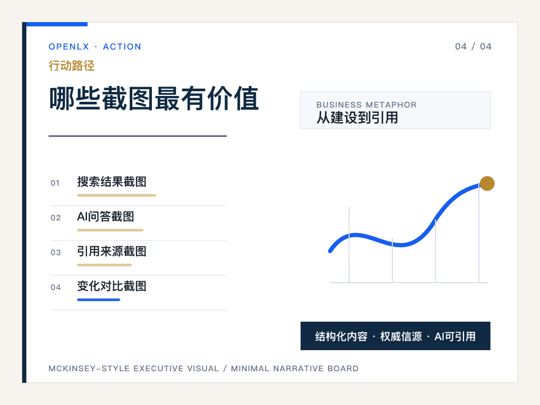
Task: Click the gold endpoint dot on the chart
Action: point(487,184)
